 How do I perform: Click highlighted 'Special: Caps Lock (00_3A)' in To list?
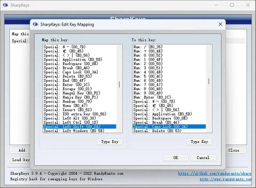[169, 127]
